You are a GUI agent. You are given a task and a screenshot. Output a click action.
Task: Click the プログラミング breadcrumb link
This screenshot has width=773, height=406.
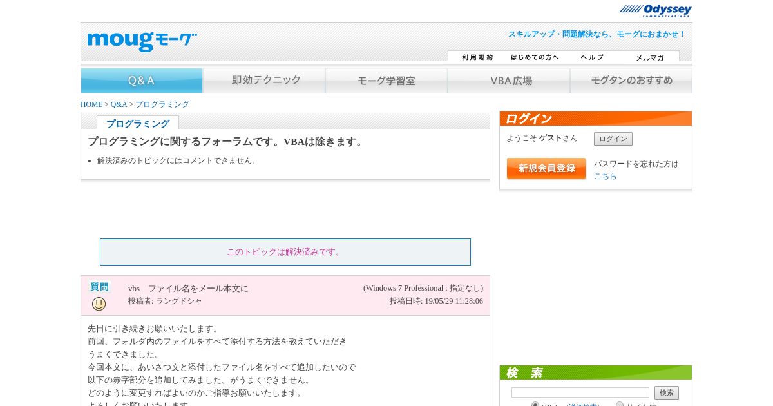coord(162,104)
